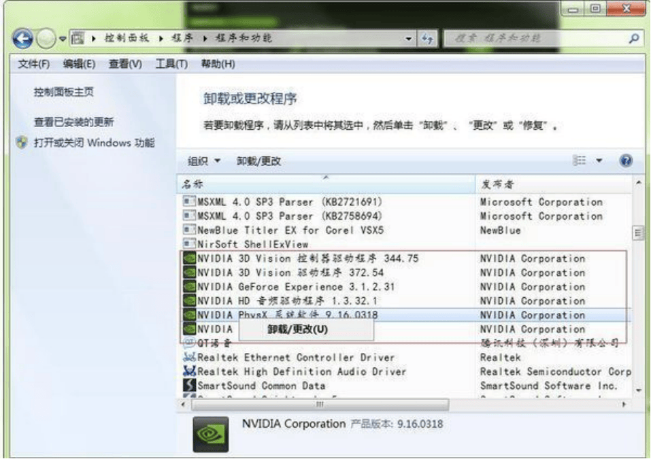Click the Forward navigation arrow button

point(46,39)
